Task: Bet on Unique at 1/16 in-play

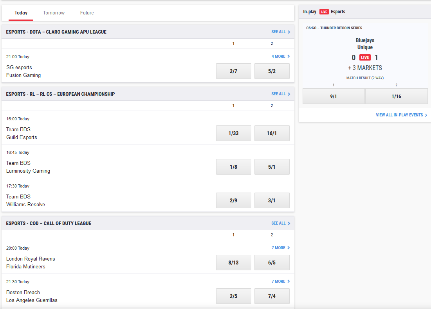Action: pos(397,96)
